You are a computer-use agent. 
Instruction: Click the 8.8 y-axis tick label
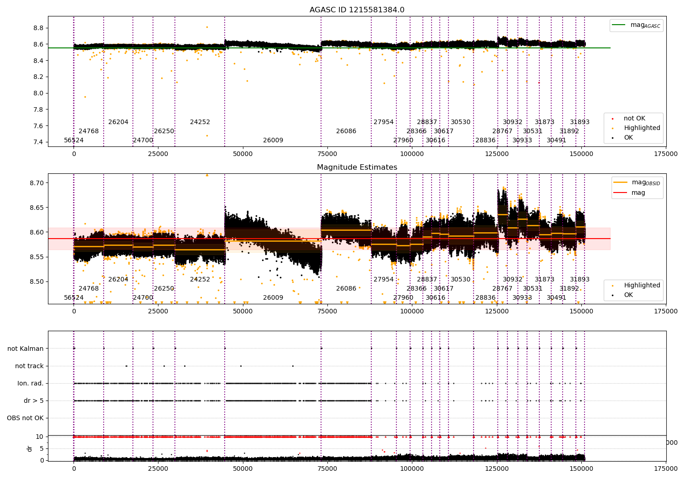(38, 28)
